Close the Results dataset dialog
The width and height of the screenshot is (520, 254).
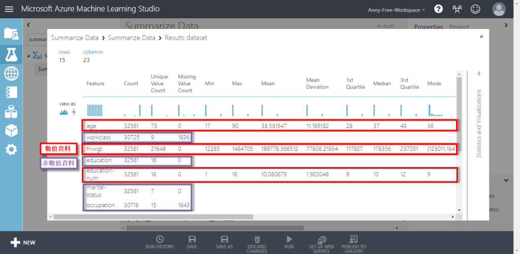tap(481, 37)
